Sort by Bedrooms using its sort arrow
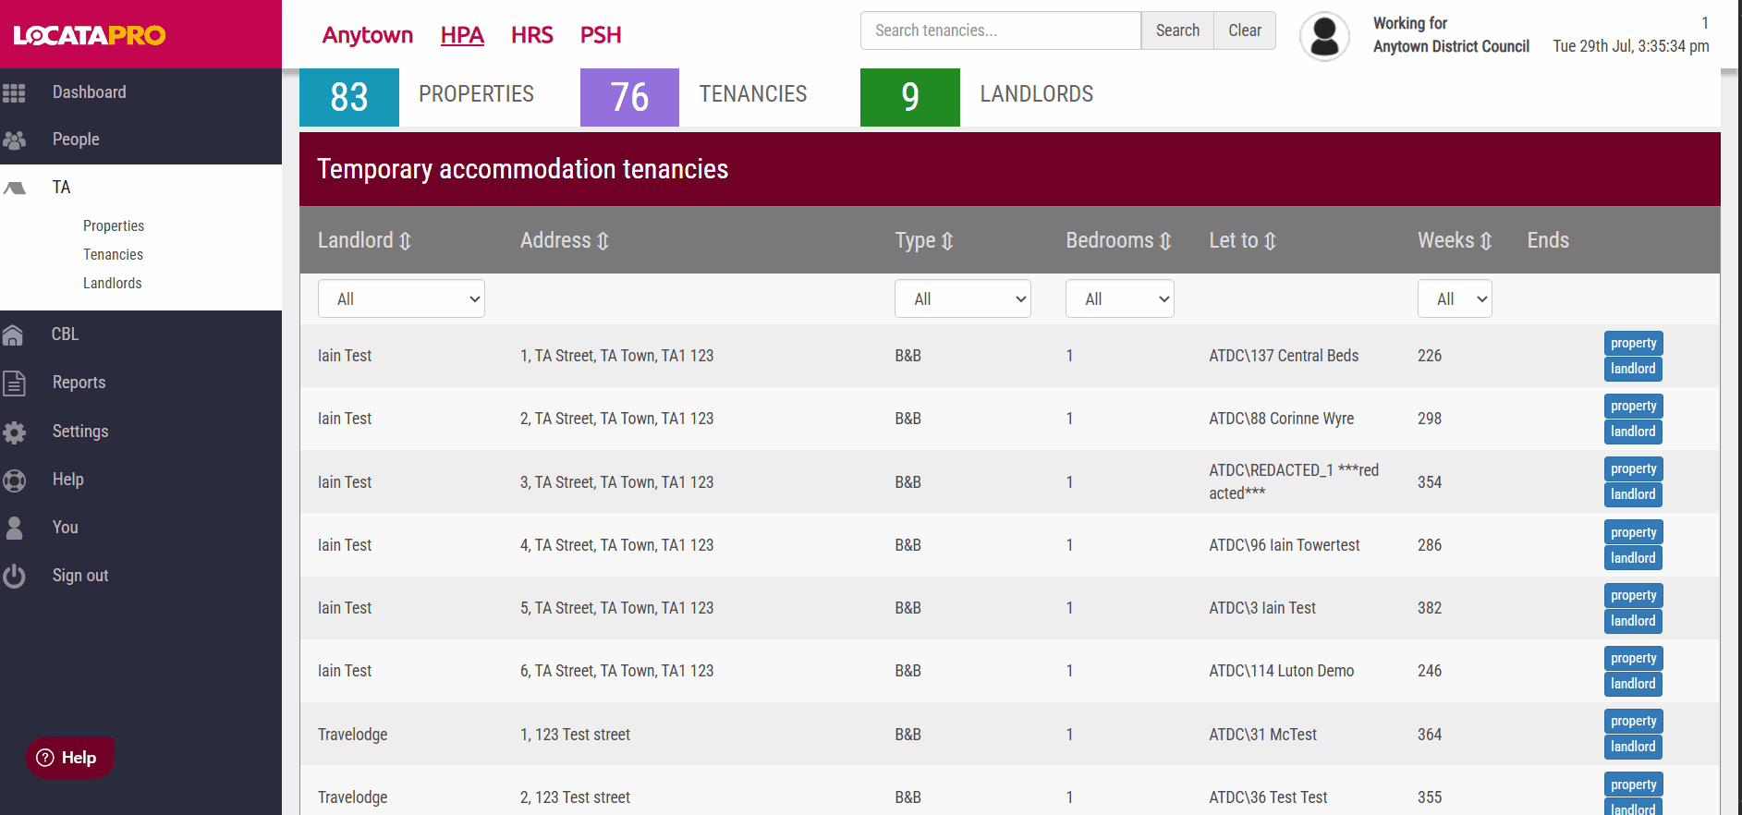 1165,241
